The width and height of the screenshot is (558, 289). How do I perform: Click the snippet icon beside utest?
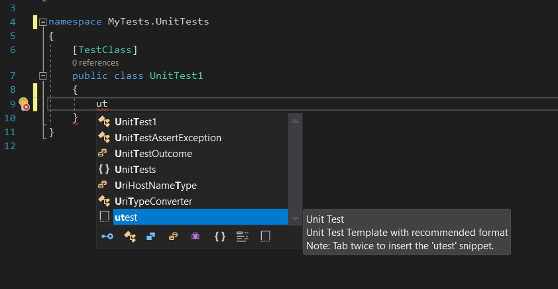104,217
